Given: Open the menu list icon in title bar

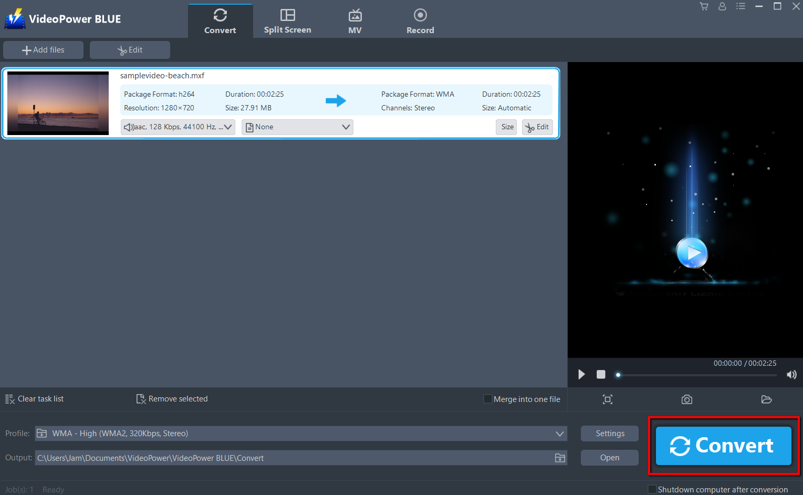Looking at the screenshot, I should [x=741, y=6].
